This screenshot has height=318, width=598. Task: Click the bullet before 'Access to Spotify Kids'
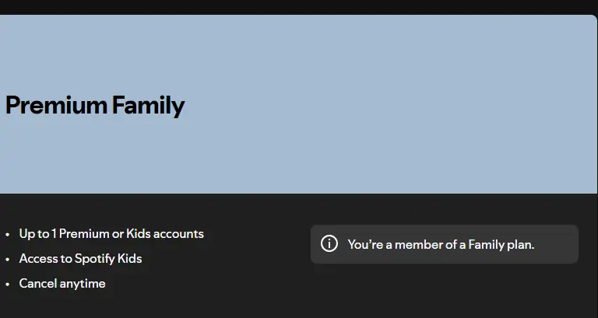pos(7,260)
